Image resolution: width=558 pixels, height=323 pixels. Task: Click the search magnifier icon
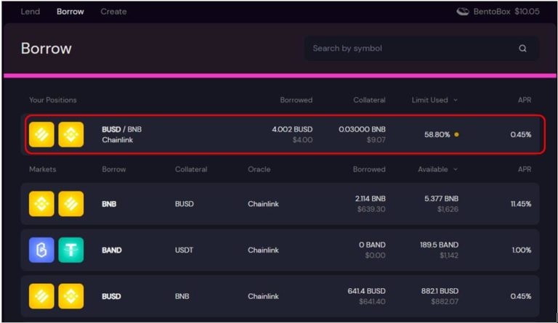point(522,49)
